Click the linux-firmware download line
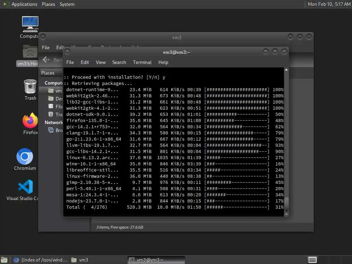Screen dimensions: 352x264 [175, 176]
